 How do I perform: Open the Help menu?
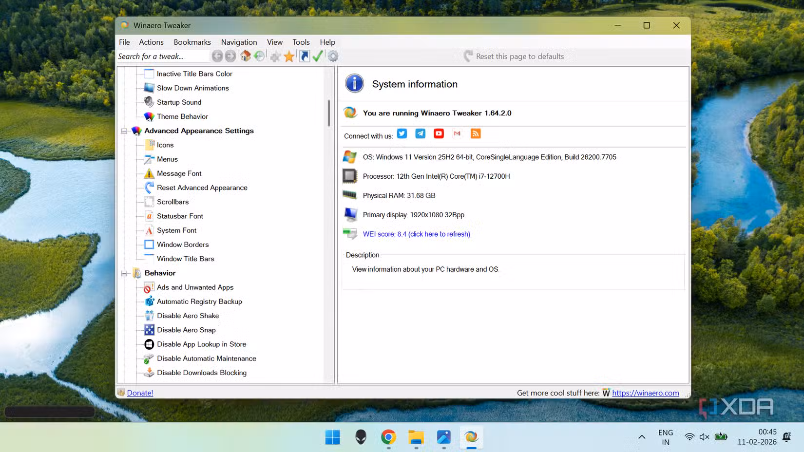click(327, 42)
